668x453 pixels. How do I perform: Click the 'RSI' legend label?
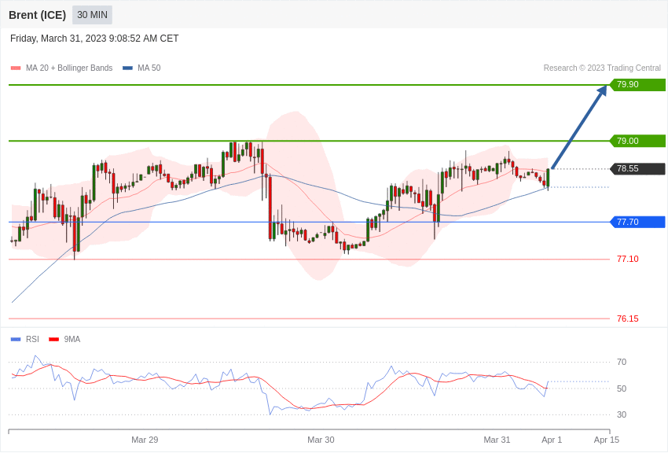(x=32, y=339)
